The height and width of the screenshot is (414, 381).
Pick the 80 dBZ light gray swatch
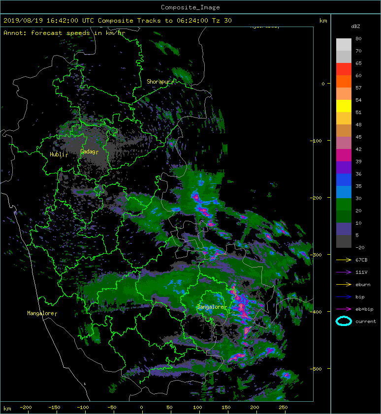coord(344,44)
